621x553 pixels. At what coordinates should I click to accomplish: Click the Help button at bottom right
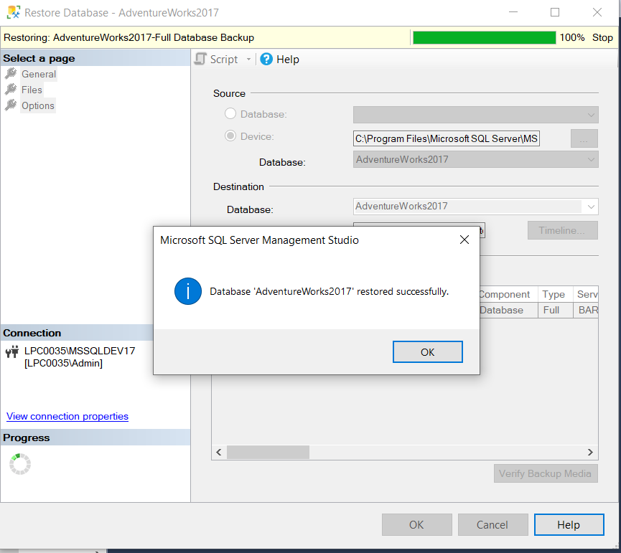(568, 525)
